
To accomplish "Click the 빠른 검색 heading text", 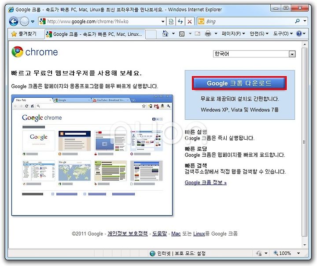I will point(196,166).
